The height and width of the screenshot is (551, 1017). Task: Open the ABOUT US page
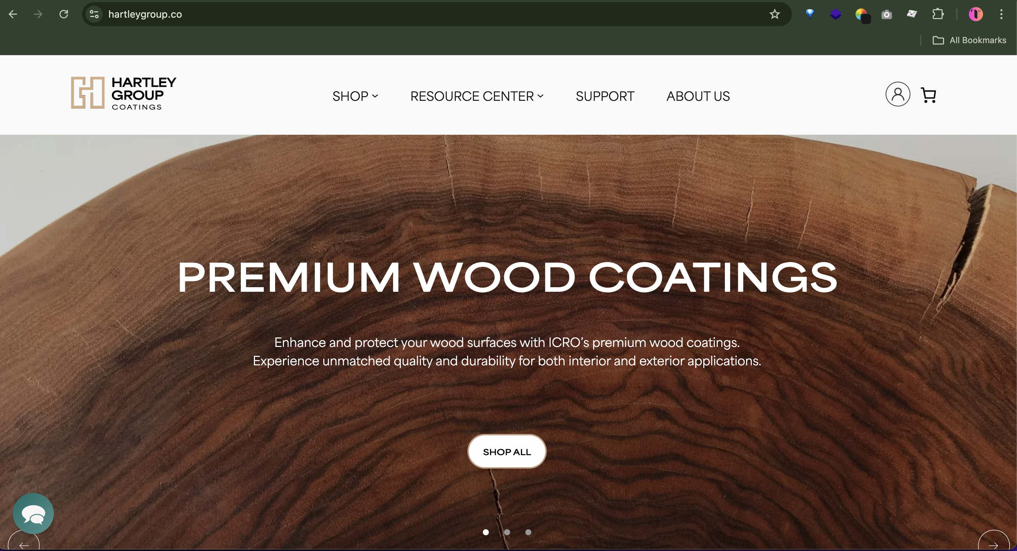(x=698, y=96)
